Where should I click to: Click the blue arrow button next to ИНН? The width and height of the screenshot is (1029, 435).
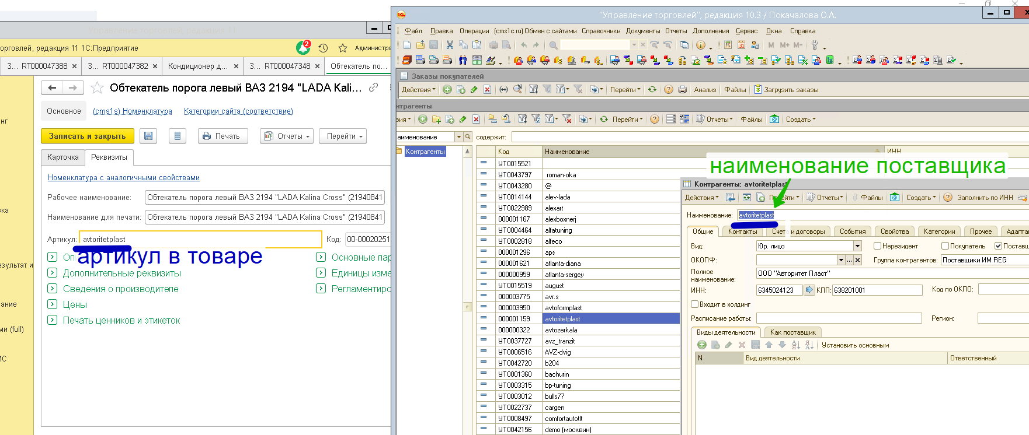coord(809,290)
